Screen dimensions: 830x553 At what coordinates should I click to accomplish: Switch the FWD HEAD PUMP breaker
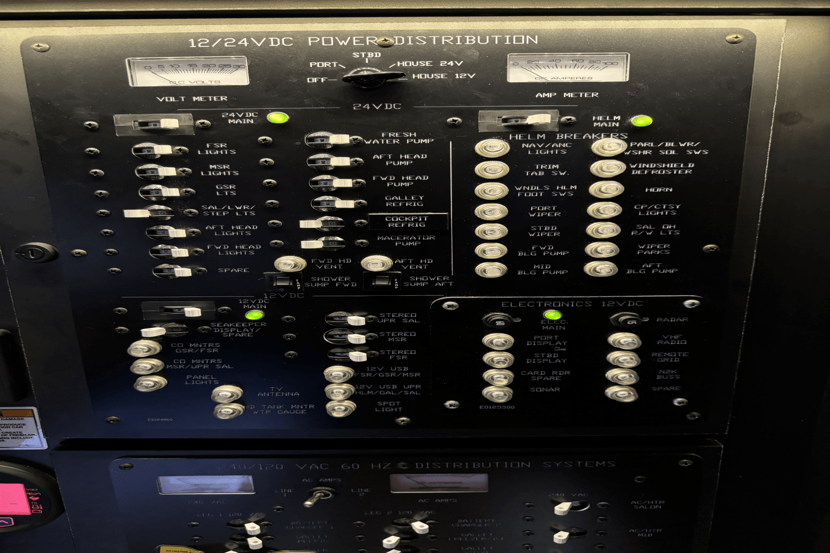(x=331, y=182)
